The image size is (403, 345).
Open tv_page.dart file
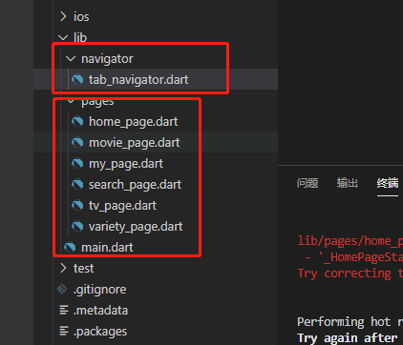122,205
